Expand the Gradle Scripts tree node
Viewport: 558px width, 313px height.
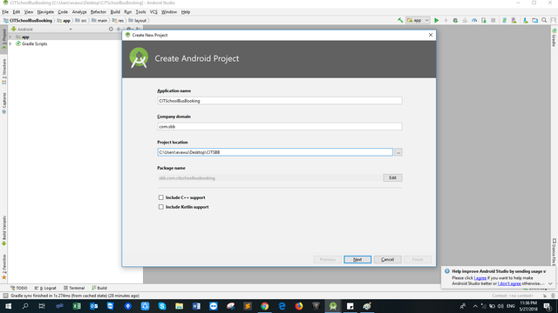point(10,44)
